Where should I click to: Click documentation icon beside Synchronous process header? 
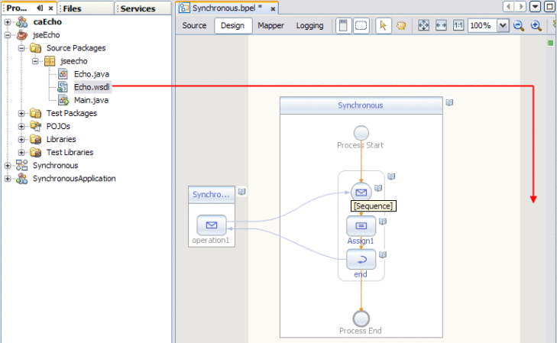[x=449, y=102]
